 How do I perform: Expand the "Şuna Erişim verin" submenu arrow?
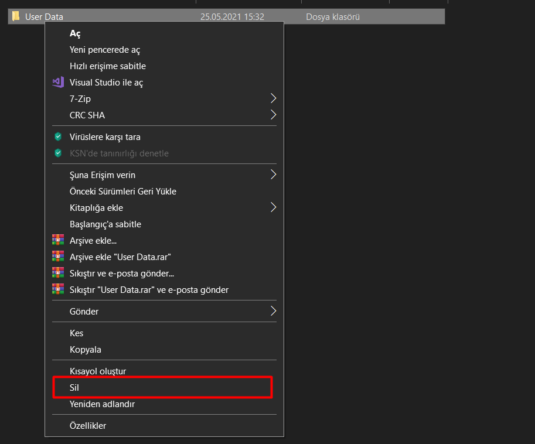(x=273, y=175)
